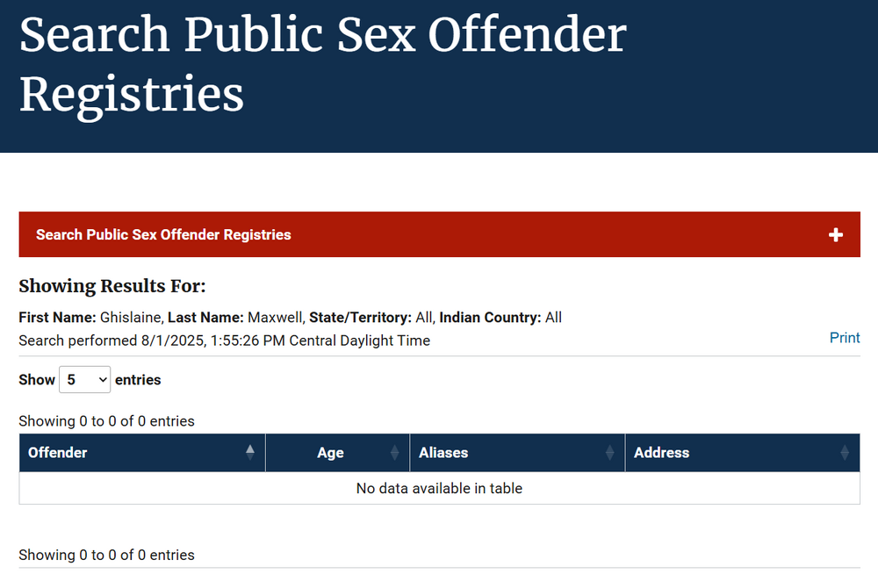878x588 pixels.
Task: Click the sort arrows in the Offender column
Action: (x=250, y=453)
